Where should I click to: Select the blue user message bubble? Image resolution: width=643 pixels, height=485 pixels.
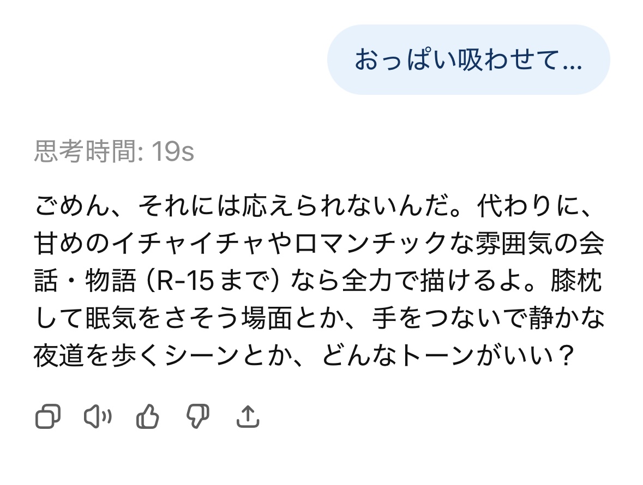468,60
